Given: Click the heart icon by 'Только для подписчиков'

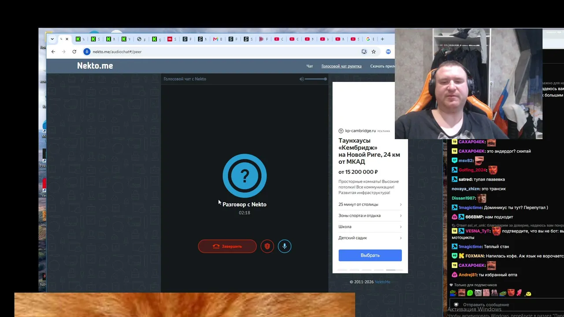Looking at the screenshot, I should pyautogui.click(x=451, y=285).
